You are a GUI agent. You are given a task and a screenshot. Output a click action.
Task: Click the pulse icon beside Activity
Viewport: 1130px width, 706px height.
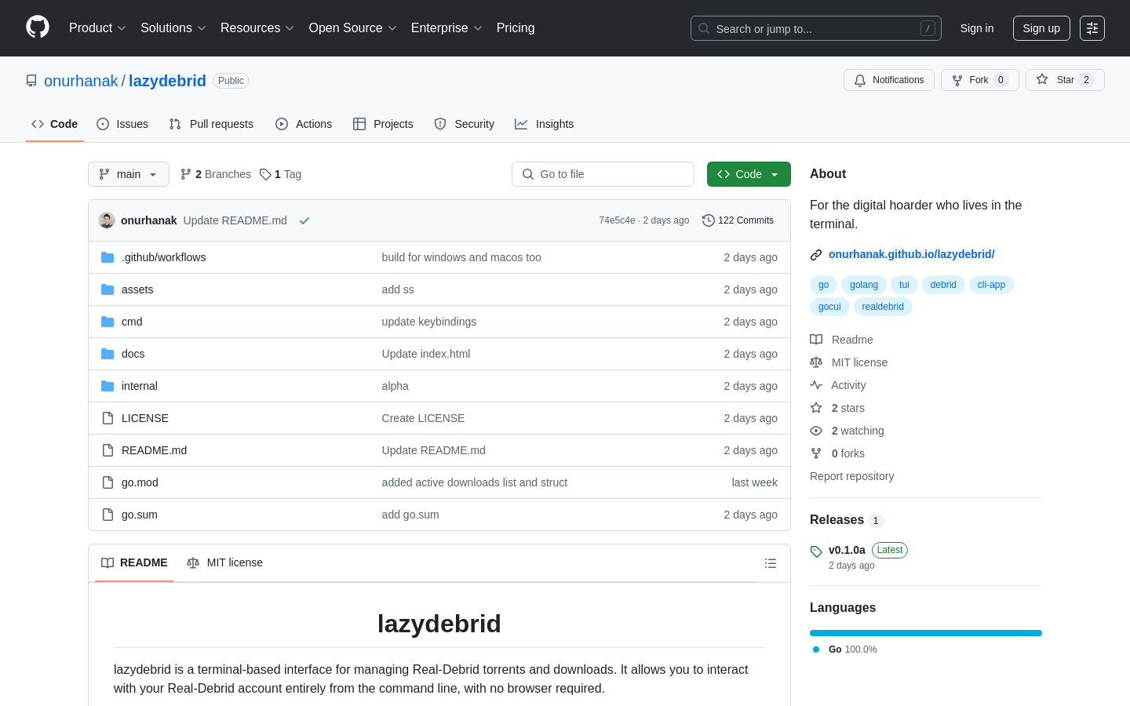click(816, 385)
